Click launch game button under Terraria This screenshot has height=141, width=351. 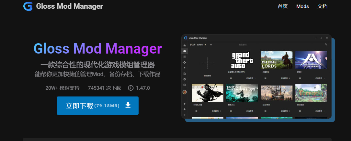click(x=320, y=111)
